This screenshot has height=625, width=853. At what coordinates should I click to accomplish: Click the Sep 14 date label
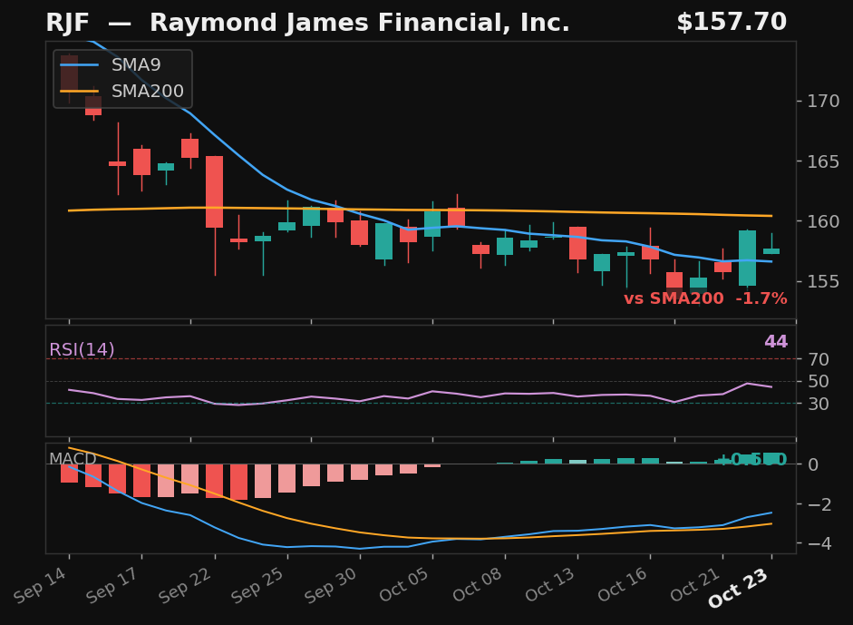click(x=41, y=586)
